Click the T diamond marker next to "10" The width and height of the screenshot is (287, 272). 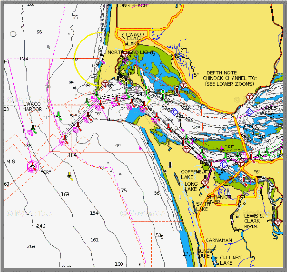105,84
